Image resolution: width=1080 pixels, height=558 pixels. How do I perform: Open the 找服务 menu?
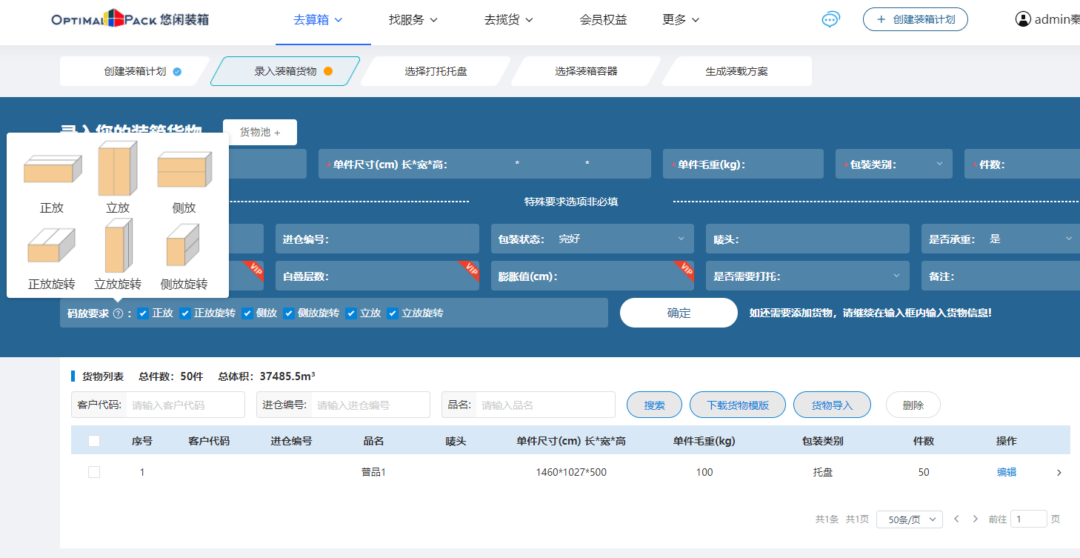(x=413, y=20)
